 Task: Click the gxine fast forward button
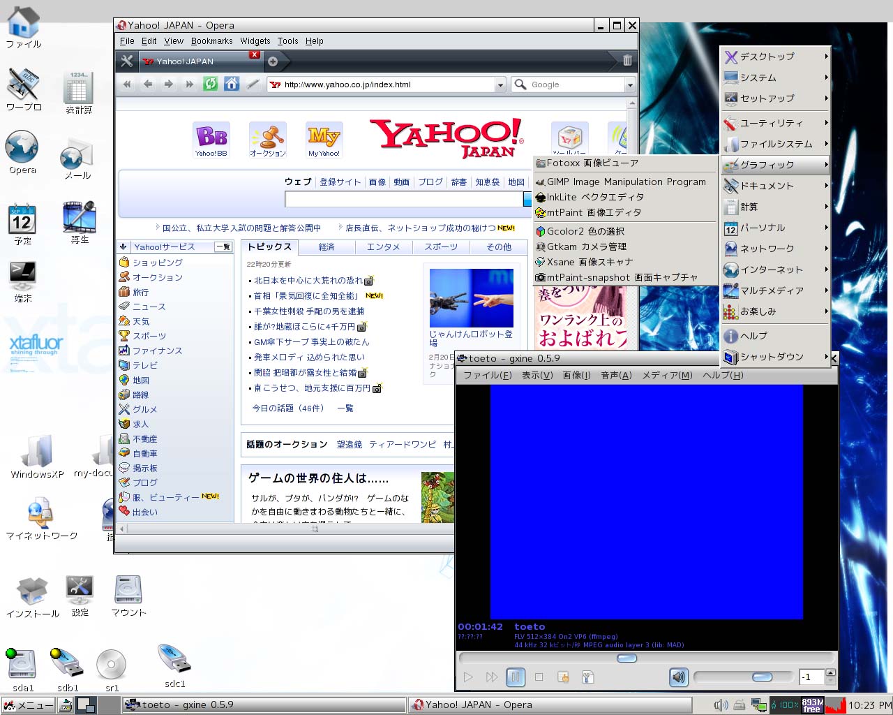coord(492,677)
